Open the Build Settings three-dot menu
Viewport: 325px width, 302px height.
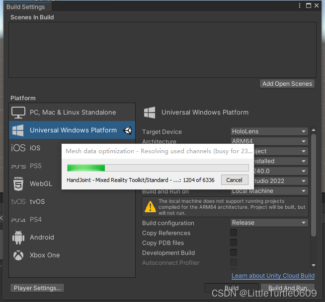[x=300, y=5]
